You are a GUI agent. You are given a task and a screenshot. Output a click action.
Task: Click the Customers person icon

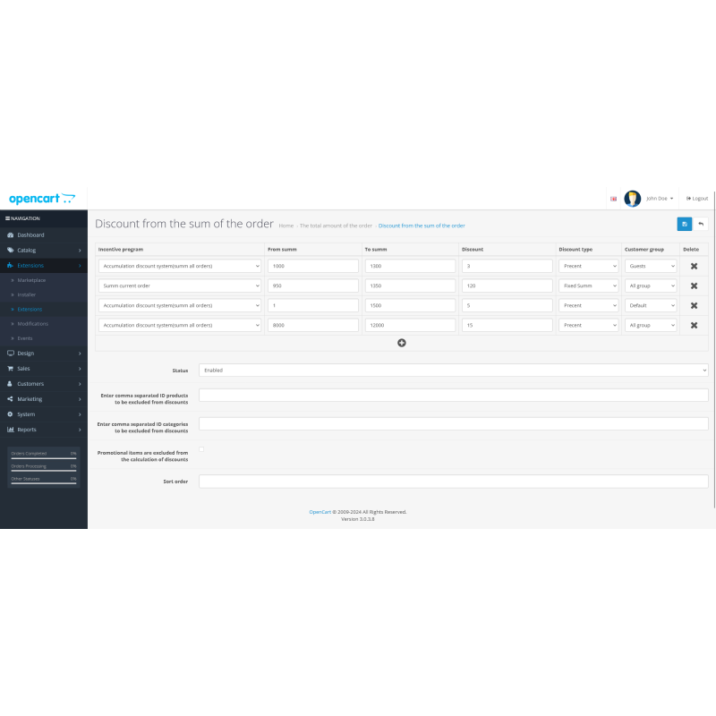[x=10, y=383]
